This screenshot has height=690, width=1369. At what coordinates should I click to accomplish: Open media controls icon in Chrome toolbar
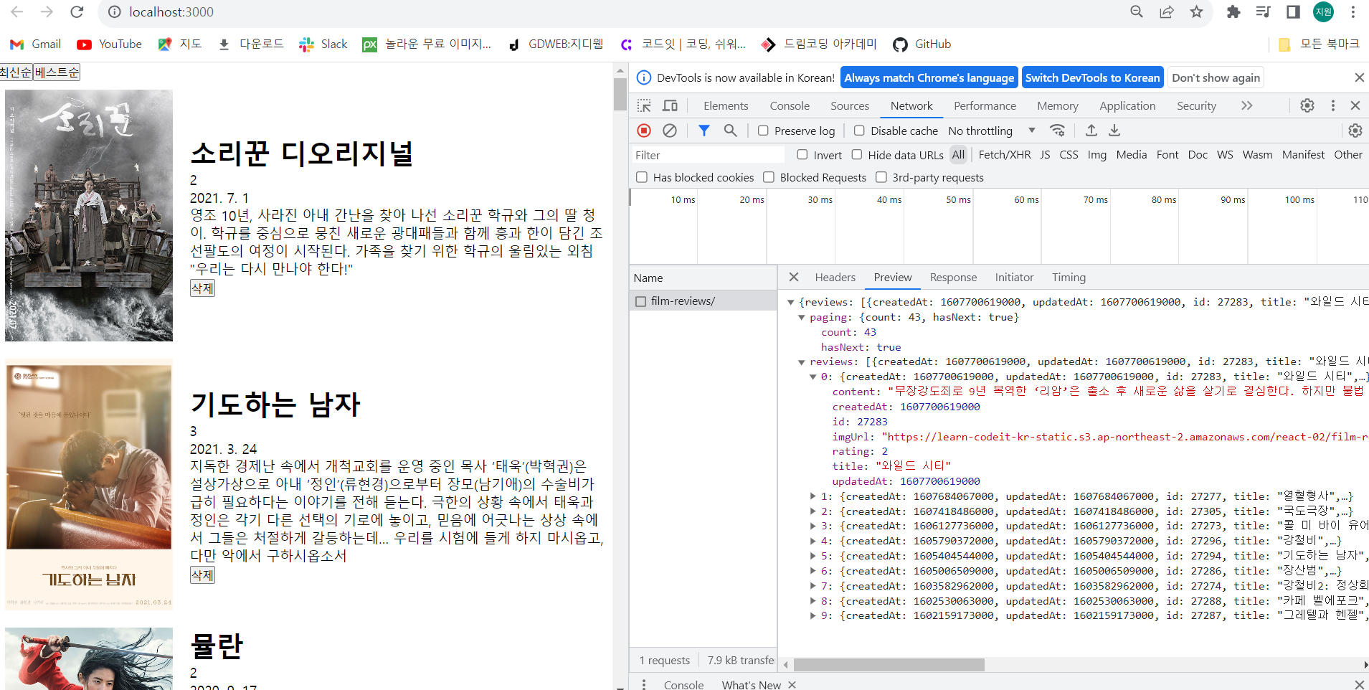coord(1264,12)
